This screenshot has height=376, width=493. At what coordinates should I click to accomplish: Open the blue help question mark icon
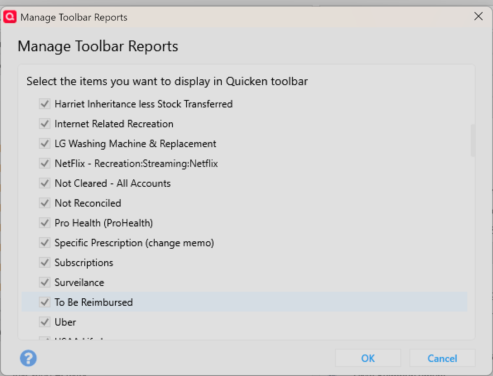(x=28, y=358)
